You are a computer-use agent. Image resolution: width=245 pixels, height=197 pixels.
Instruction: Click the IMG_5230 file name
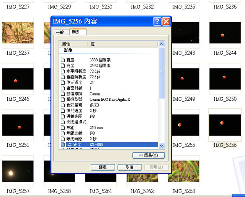click(x=101, y=7)
